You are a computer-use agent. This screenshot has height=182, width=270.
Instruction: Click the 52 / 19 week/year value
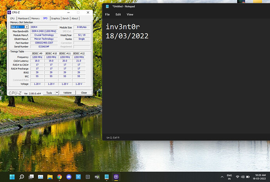(82, 35)
